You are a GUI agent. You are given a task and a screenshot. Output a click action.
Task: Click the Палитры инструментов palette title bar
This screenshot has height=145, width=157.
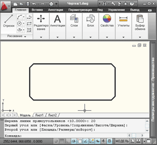coord(153,89)
